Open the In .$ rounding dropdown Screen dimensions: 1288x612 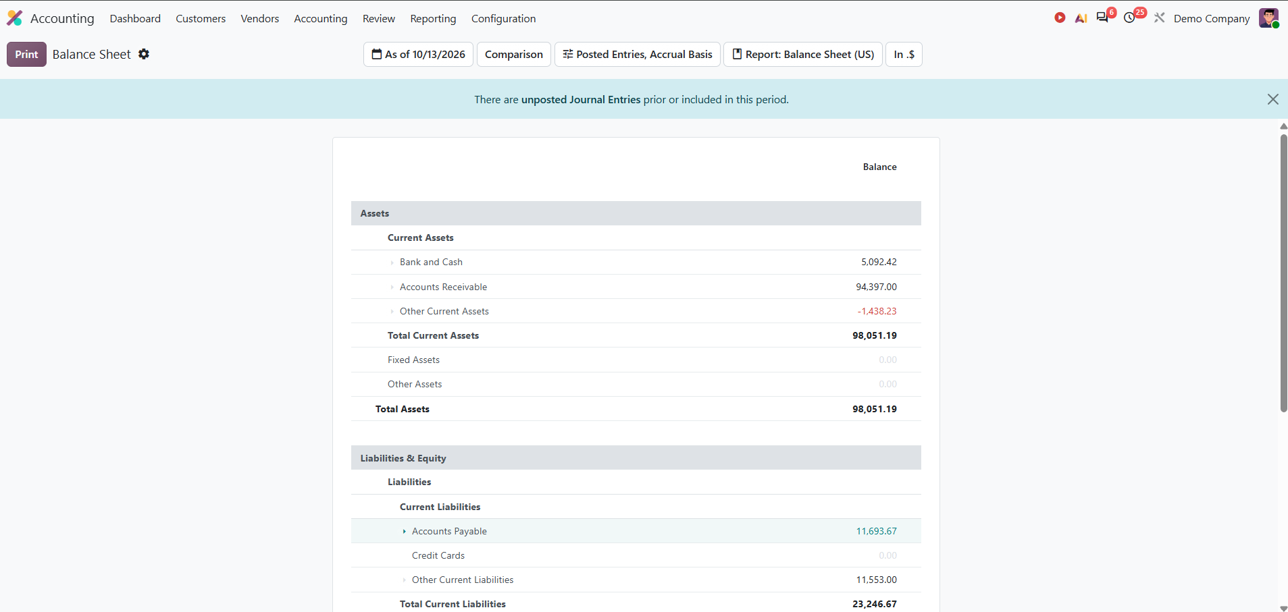tap(904, 55)
